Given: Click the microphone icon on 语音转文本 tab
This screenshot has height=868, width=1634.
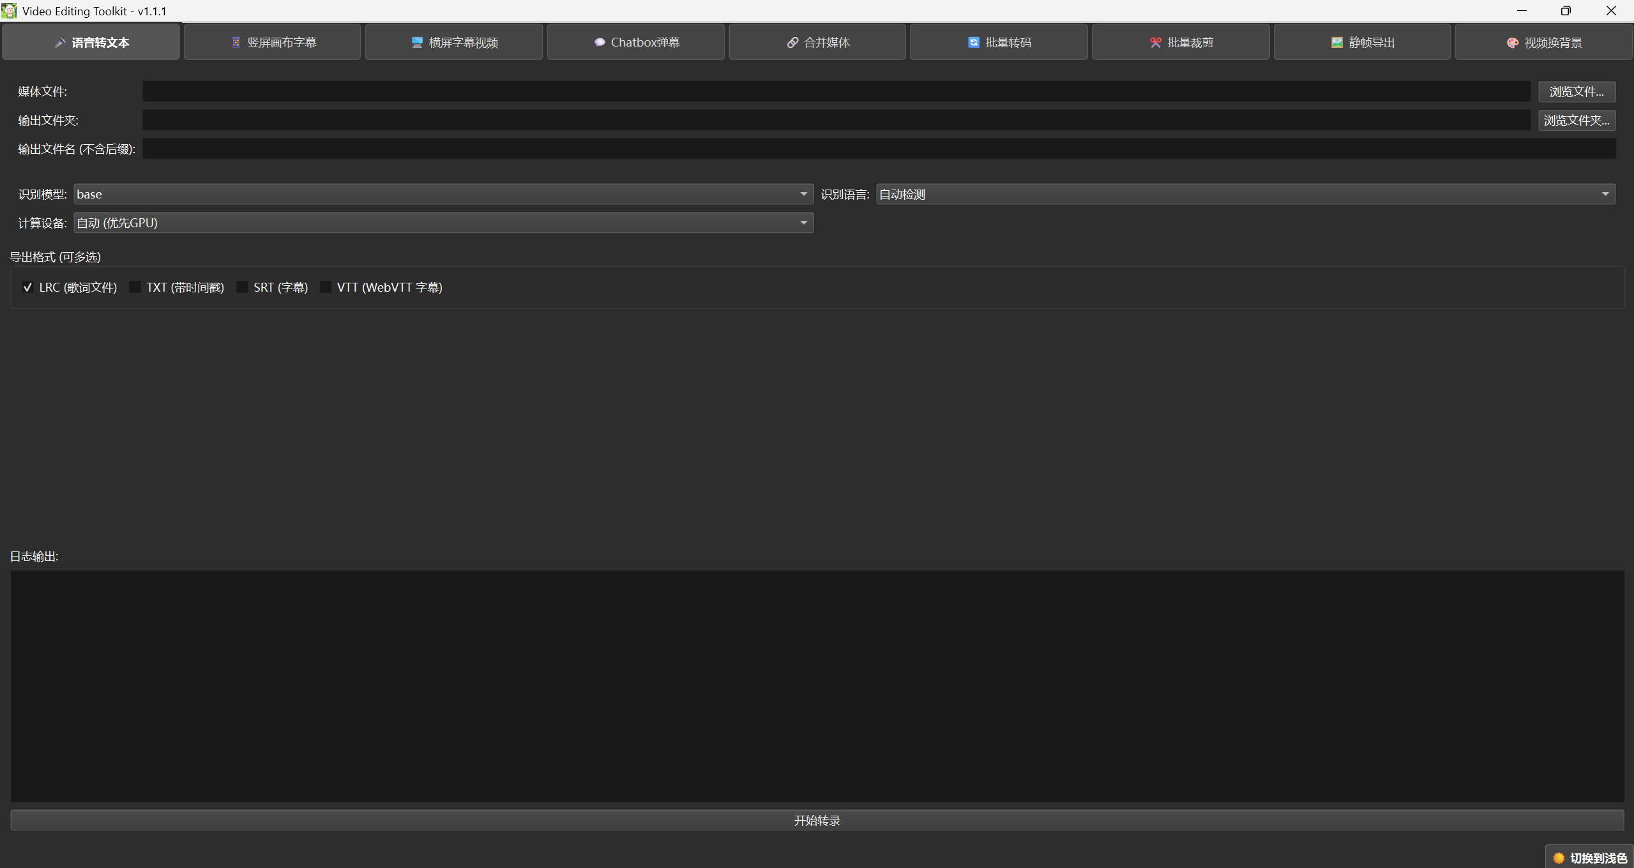Looking at the screenshot, I should (x=60, y=43).
